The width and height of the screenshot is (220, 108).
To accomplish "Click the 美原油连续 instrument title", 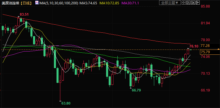I will click(x=10, y=3).
